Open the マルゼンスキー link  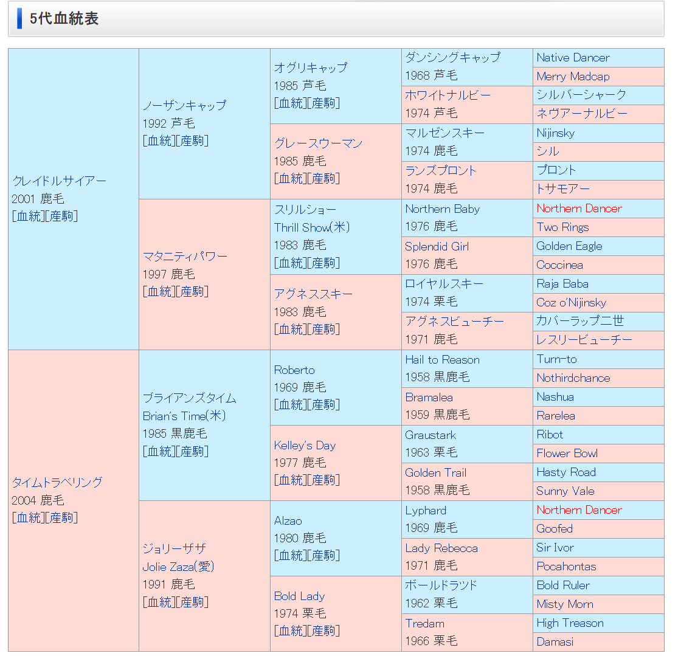click(445, 133)
